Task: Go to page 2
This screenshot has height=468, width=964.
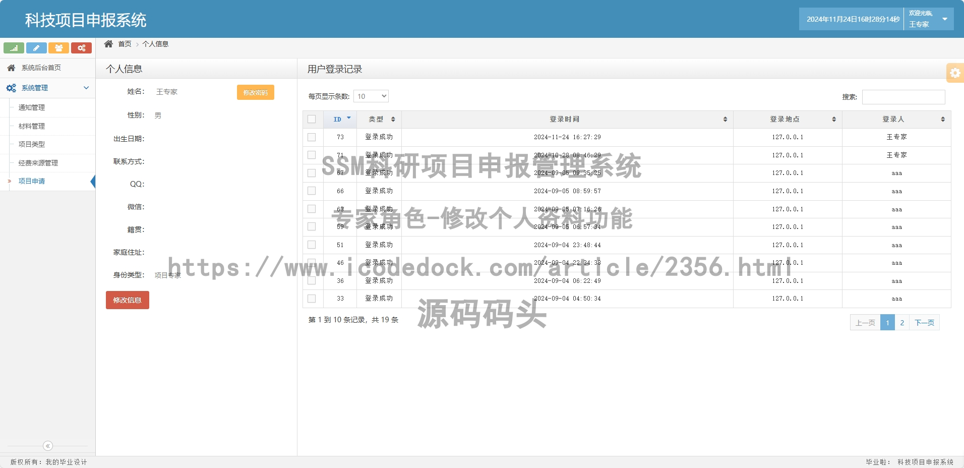Action: click(x=902, y=323)
